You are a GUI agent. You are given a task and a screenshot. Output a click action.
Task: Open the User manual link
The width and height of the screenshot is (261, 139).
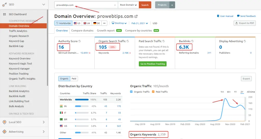pos(225,16)
